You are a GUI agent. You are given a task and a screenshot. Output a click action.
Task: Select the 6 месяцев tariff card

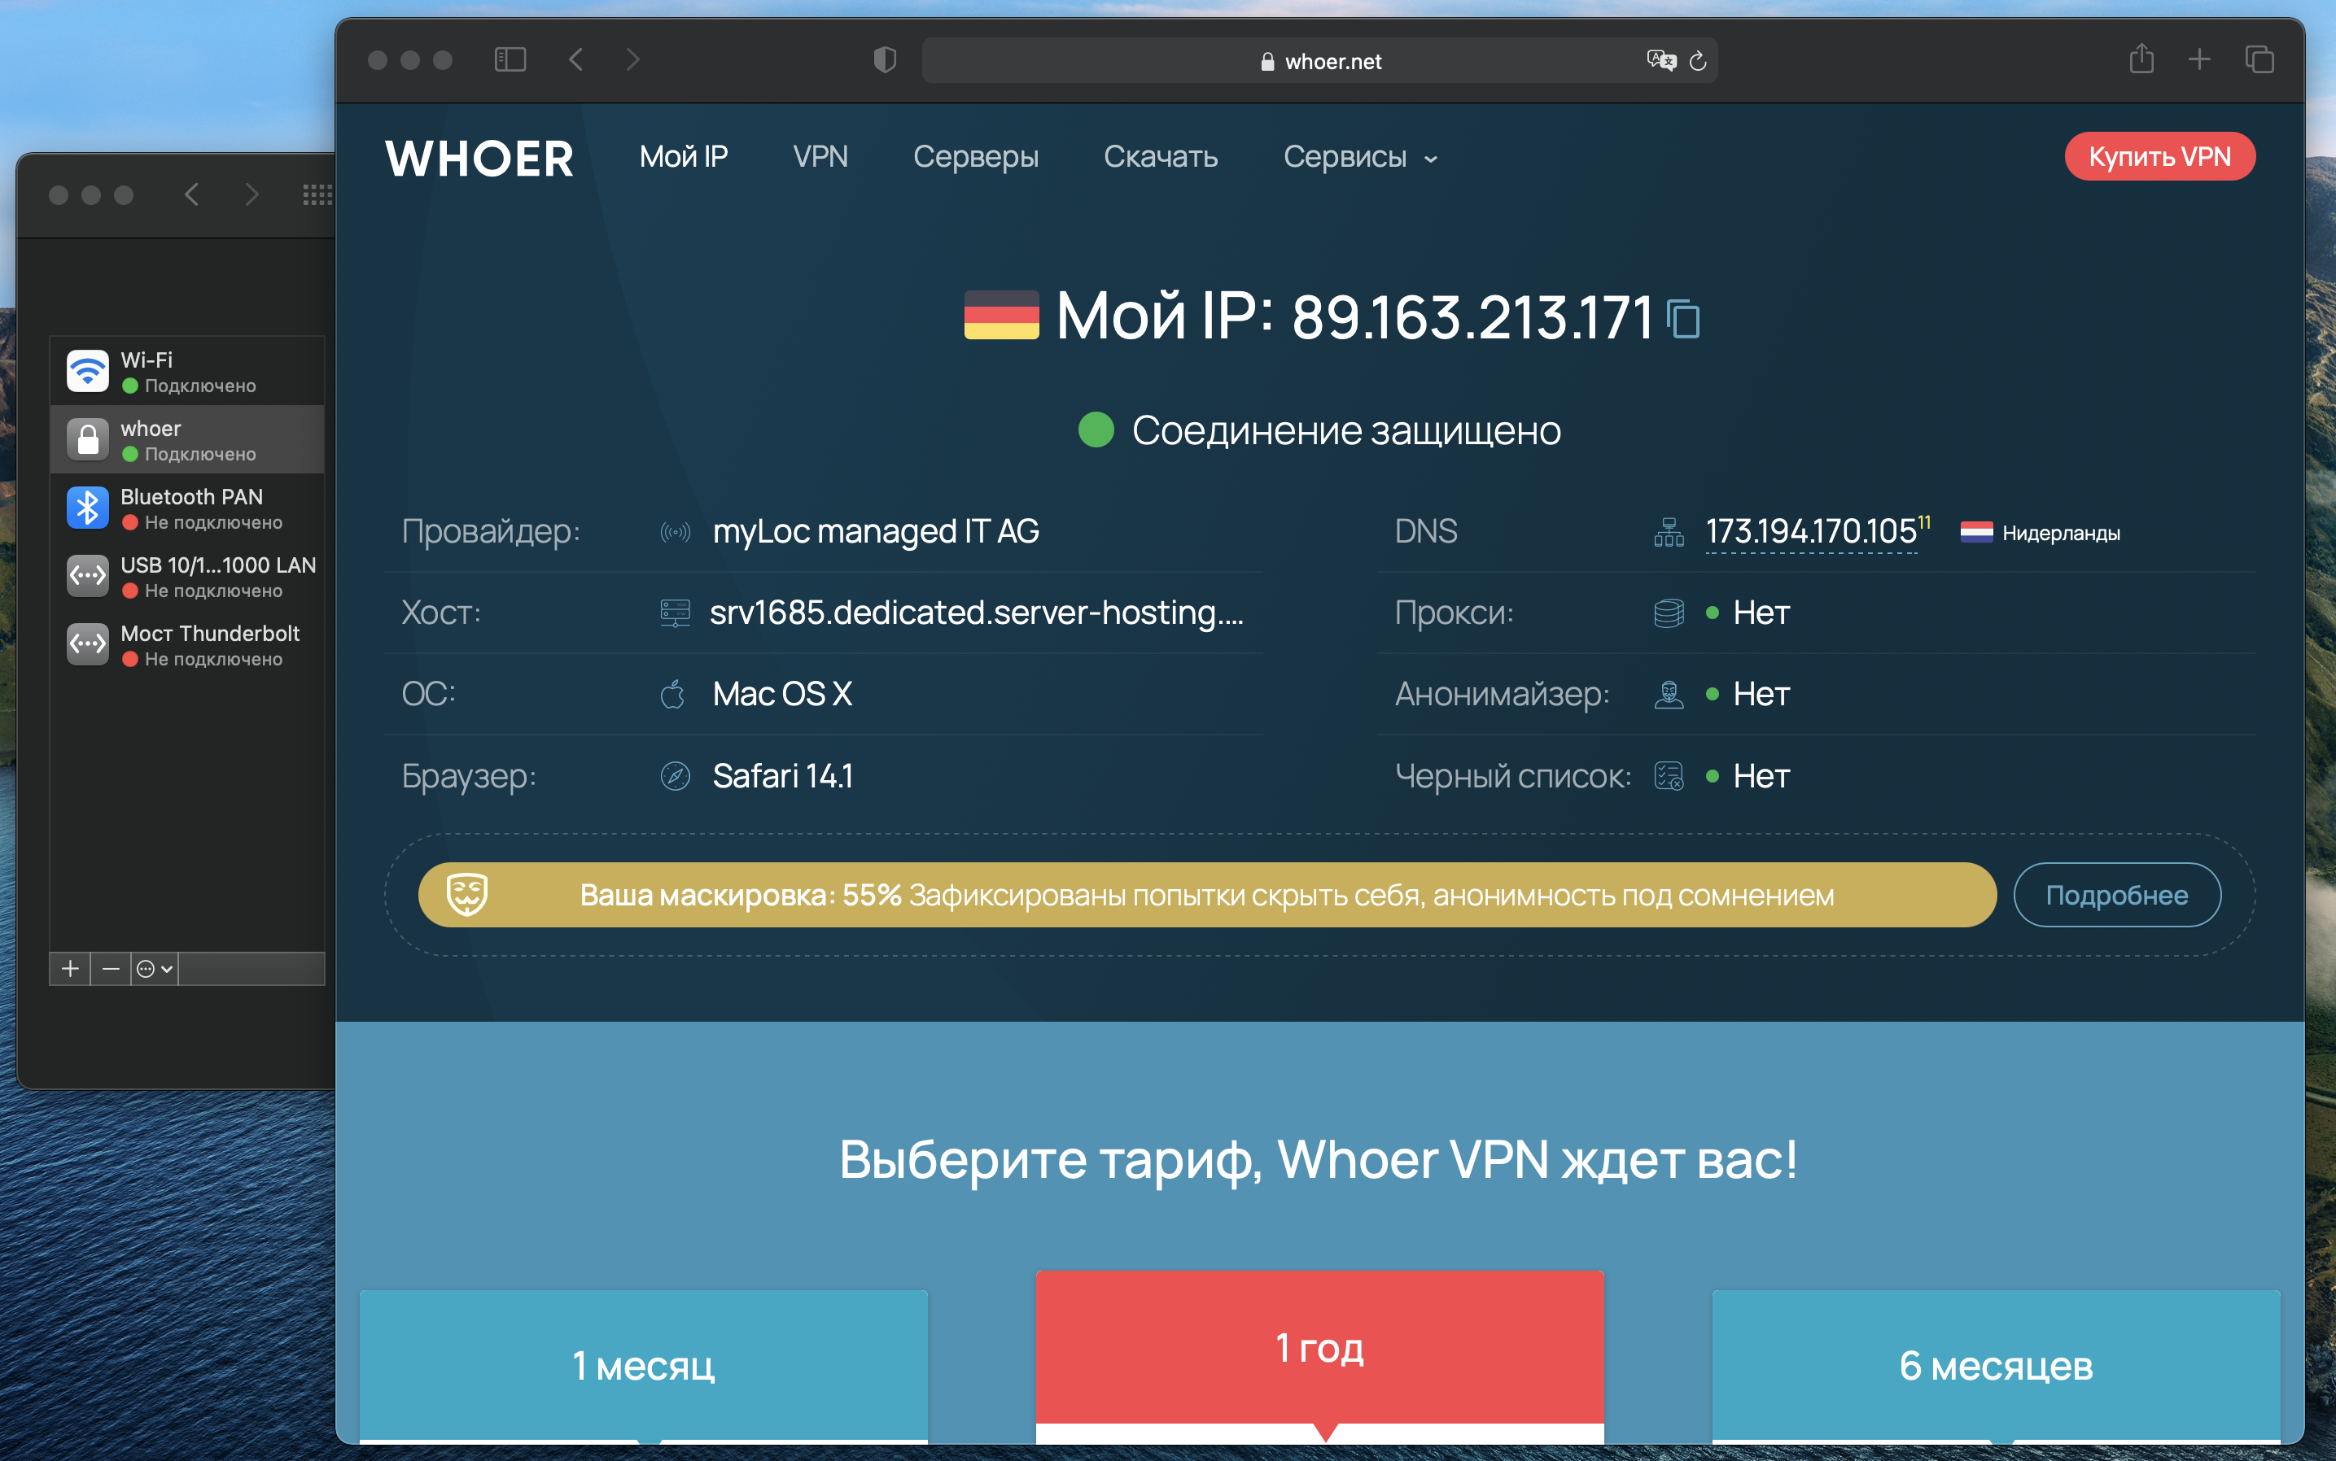1996,1365
